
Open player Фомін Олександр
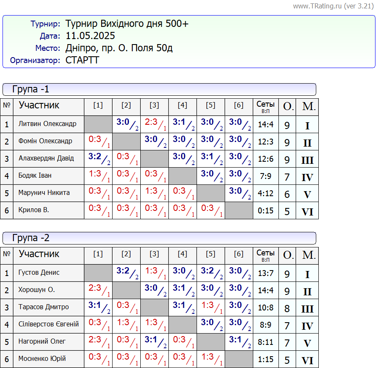(45, 141)
